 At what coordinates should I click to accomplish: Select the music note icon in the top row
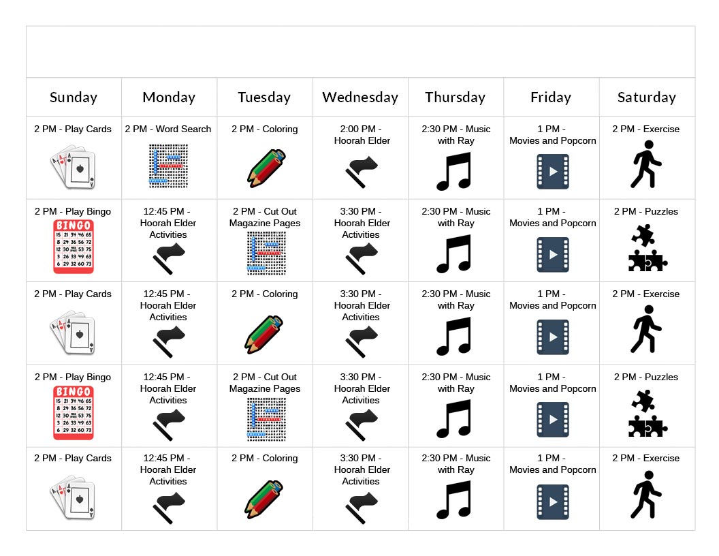(454, 171)
